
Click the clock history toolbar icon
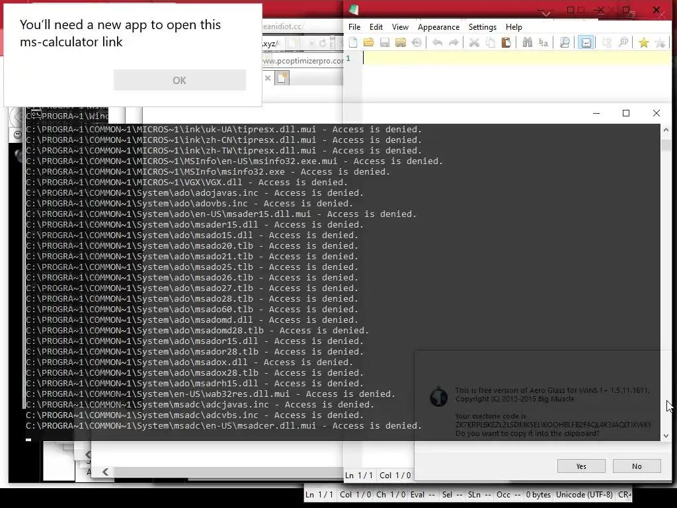click(x=417, y=42)
